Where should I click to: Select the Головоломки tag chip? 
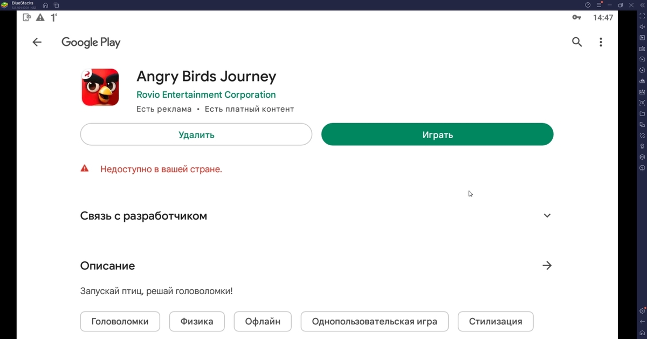[x=120, y=321]
